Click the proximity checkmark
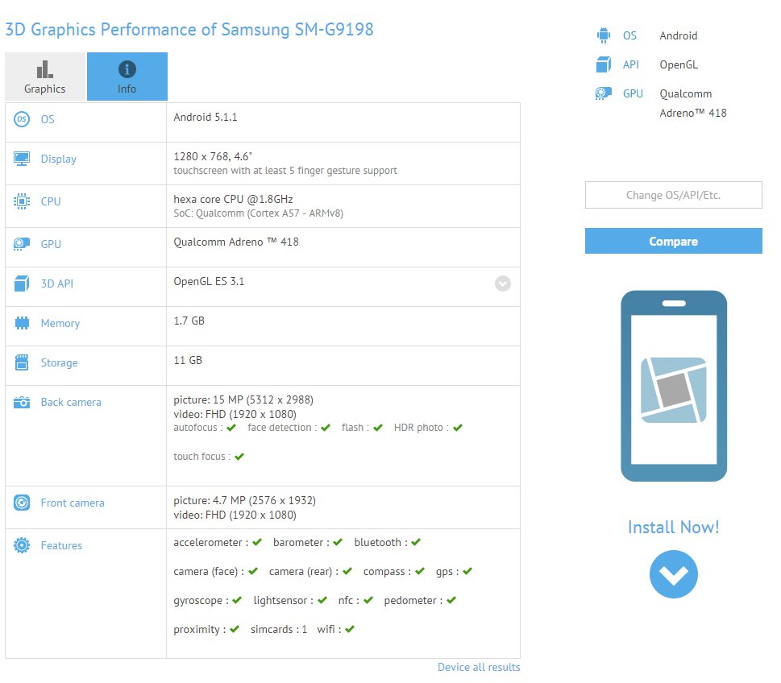 (x=234, y=629)
